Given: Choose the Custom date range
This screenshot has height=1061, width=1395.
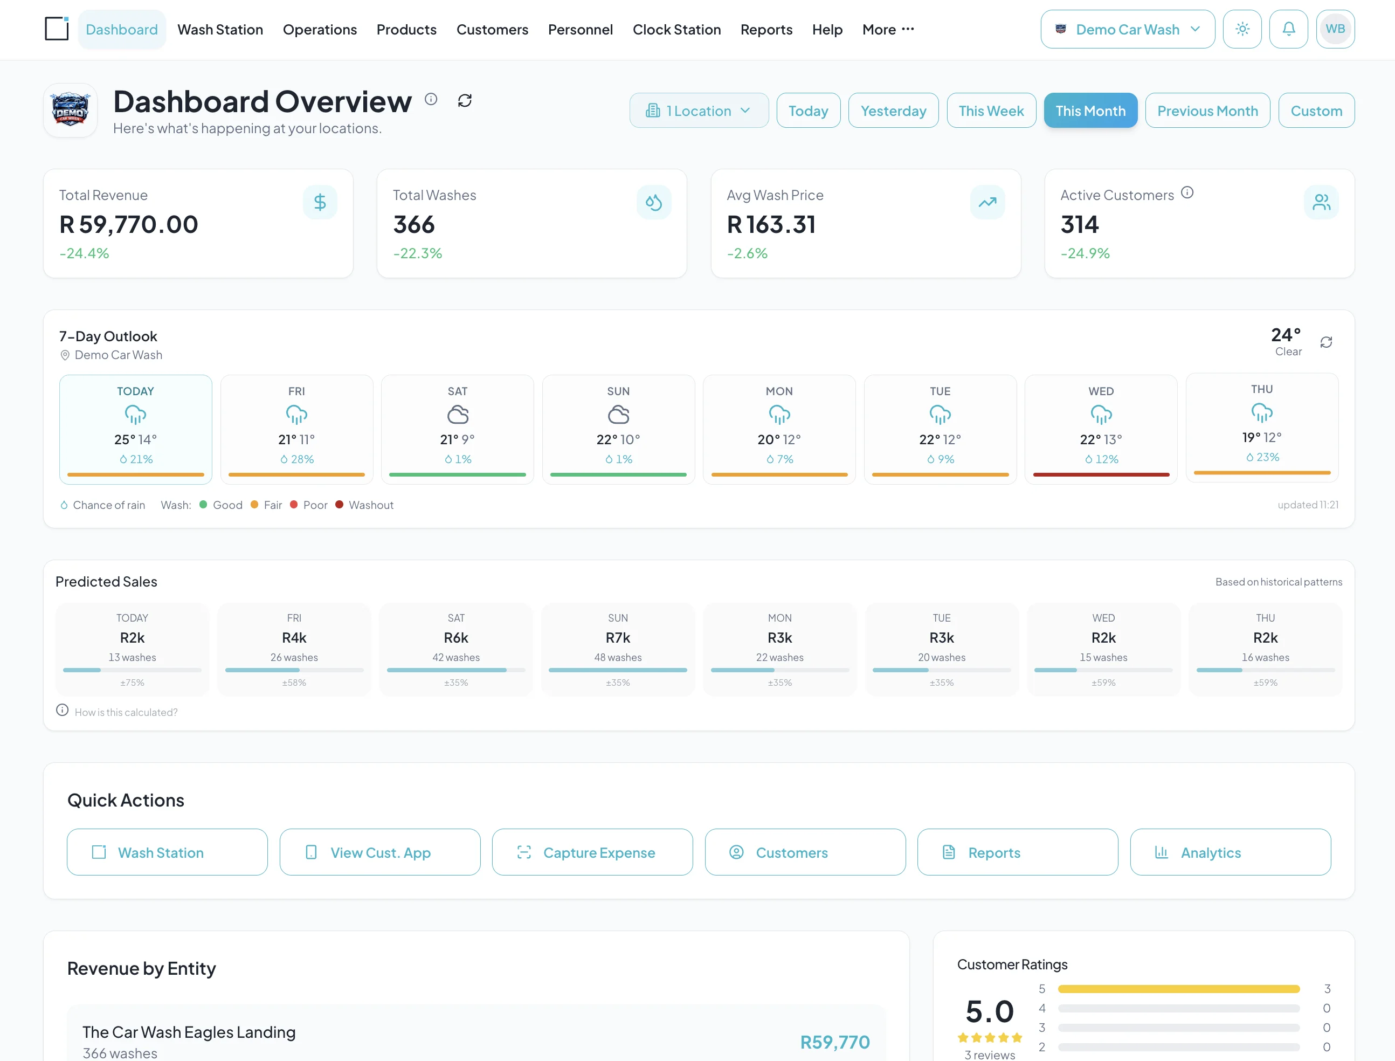Looking at the screenshot, I should point(1316,111).
